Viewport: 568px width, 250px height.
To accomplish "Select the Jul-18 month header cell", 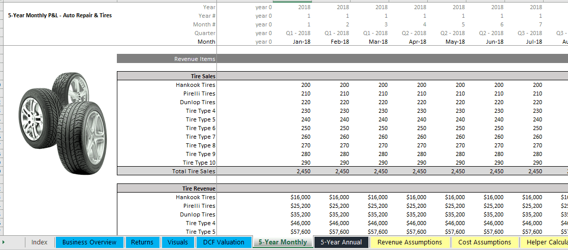I will tap(533, 42).
